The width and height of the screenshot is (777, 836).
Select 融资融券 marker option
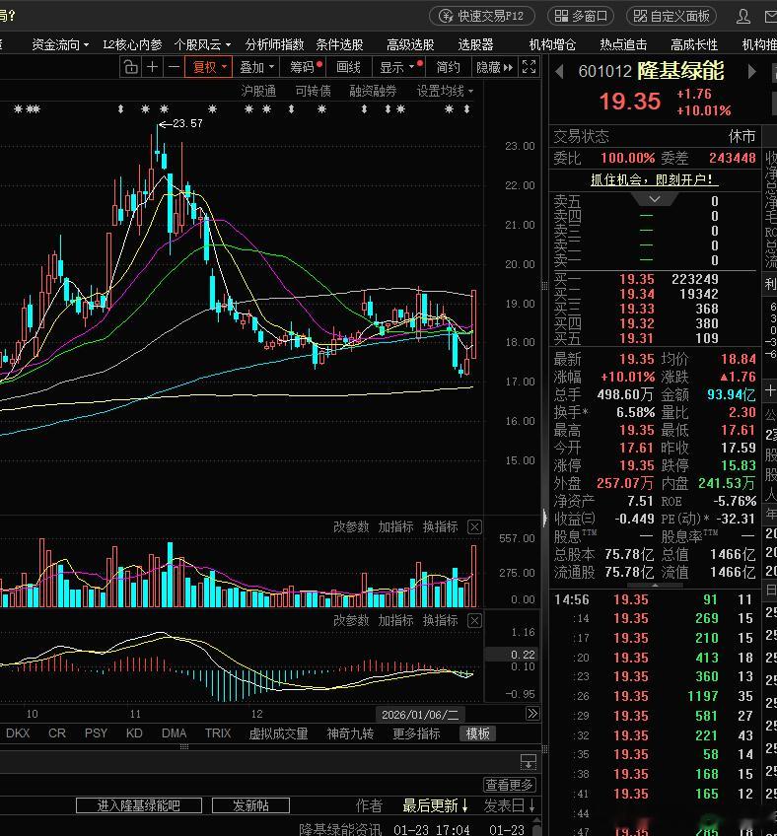pos(373,91)
